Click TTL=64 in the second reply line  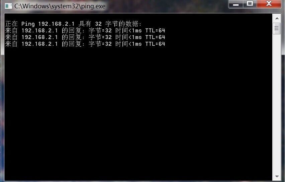point(155,37)
